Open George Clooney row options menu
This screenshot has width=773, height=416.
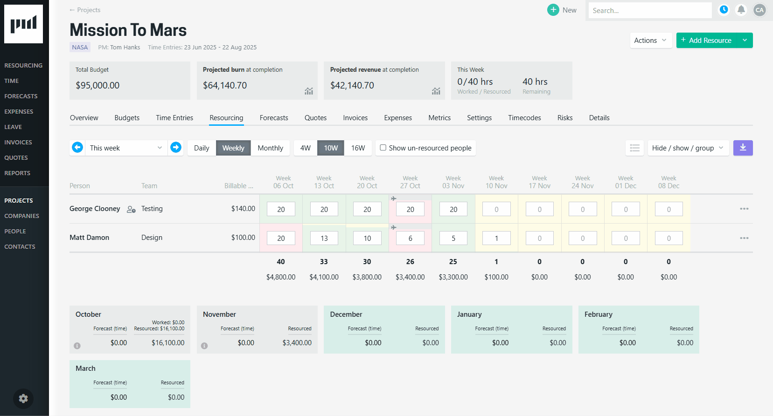click(744, 209)
